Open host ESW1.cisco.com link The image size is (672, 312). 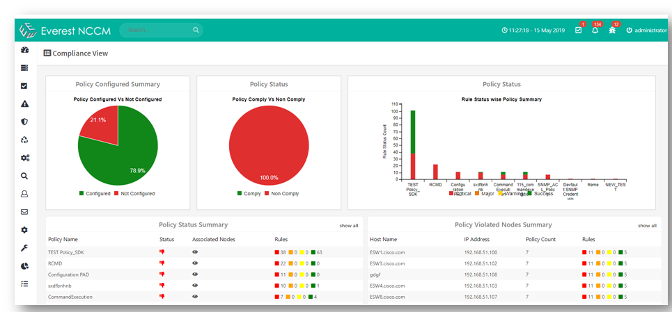coord(387,252)
